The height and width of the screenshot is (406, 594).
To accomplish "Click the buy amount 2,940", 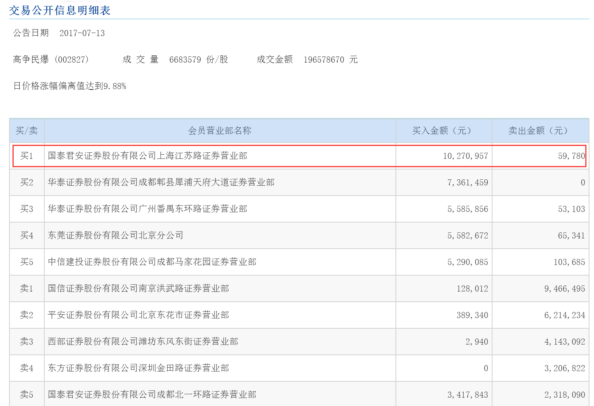I will [x=477, y=342].
